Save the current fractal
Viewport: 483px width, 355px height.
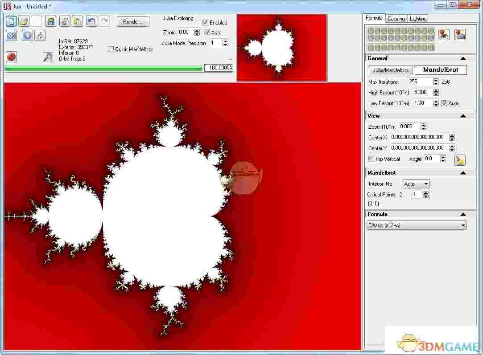pos(50,21)
